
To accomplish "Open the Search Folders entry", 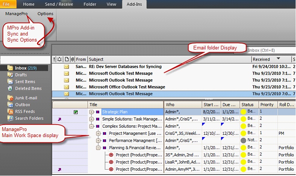I will pyautogui.click(x=29, y=118).
